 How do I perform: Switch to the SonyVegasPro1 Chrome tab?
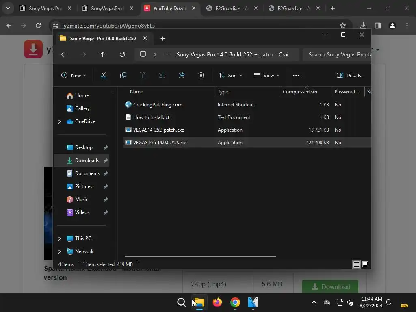tap(107, 8)
